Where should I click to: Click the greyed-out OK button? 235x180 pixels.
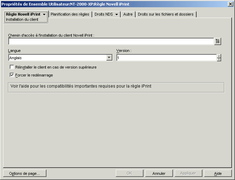point(129,173)
